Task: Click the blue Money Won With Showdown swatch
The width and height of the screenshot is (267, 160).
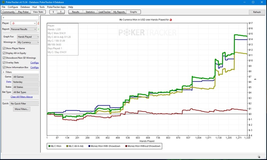Action: point(89,146)
